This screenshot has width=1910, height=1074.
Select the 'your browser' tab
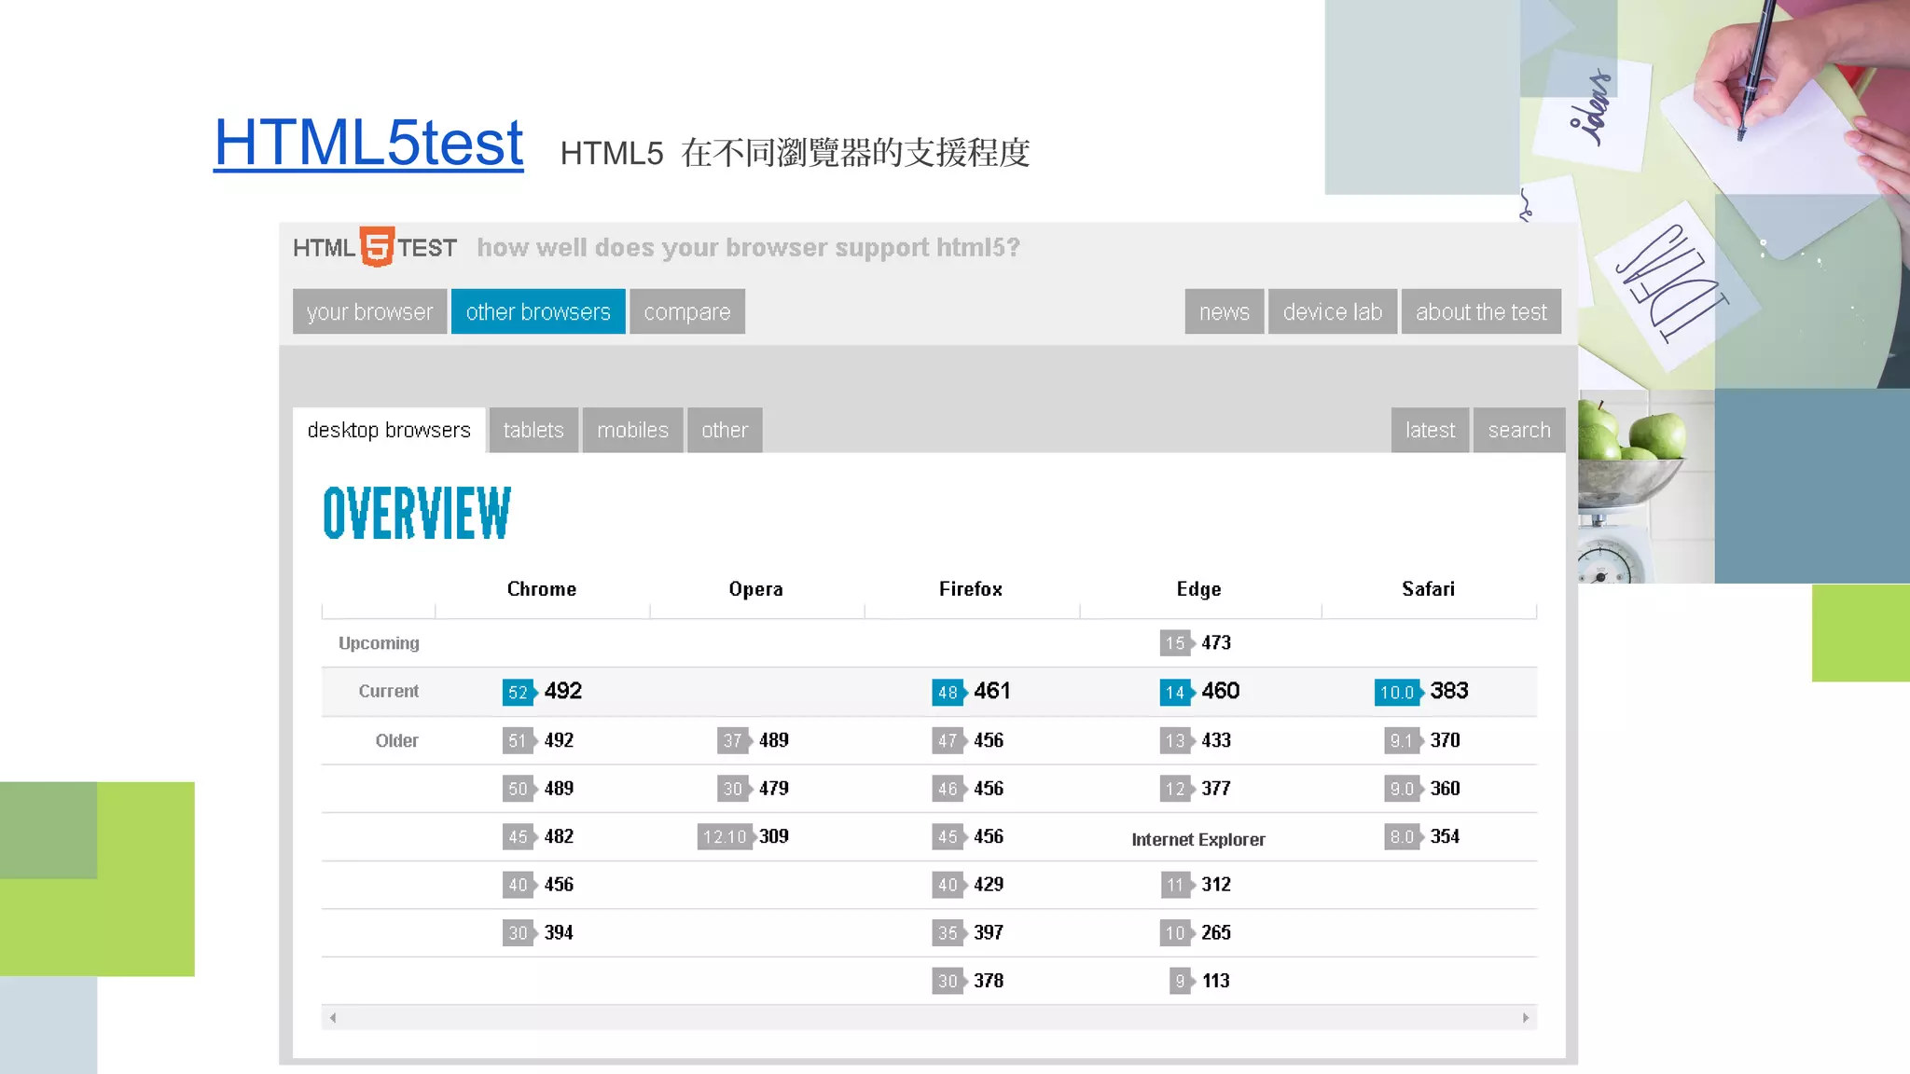click(369, 311)
